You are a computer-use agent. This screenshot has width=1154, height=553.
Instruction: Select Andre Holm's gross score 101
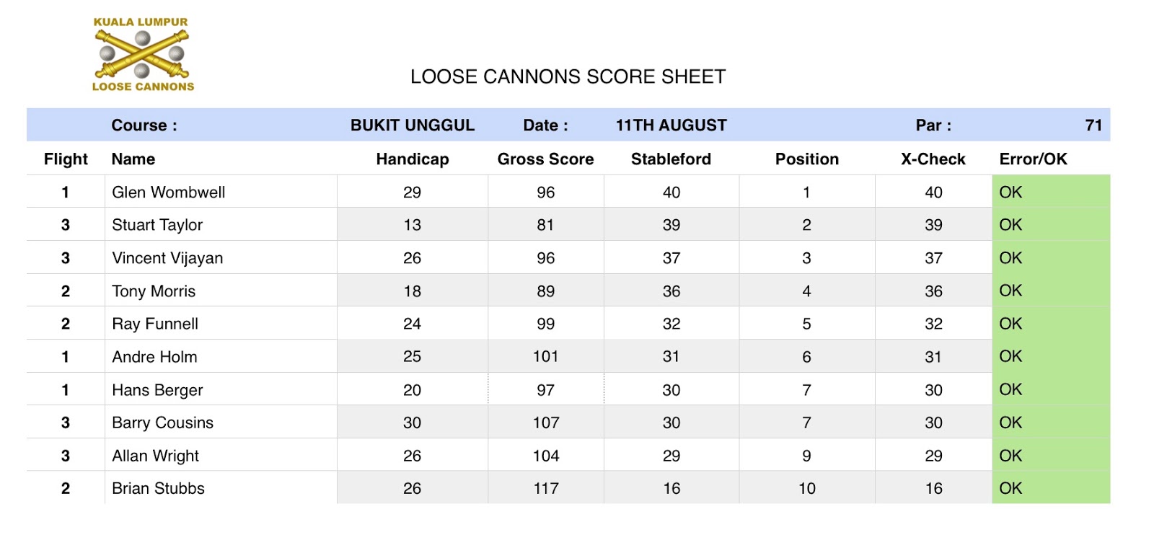point(545,357)
